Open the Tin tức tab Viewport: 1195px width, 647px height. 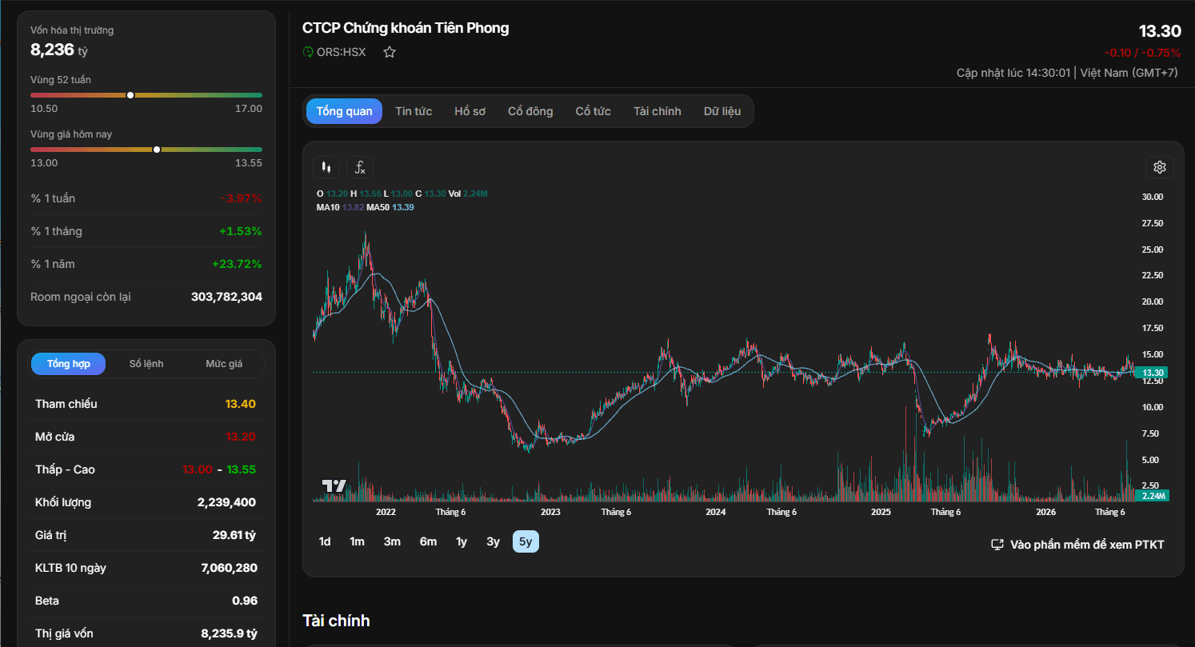[x=414, y=111]
